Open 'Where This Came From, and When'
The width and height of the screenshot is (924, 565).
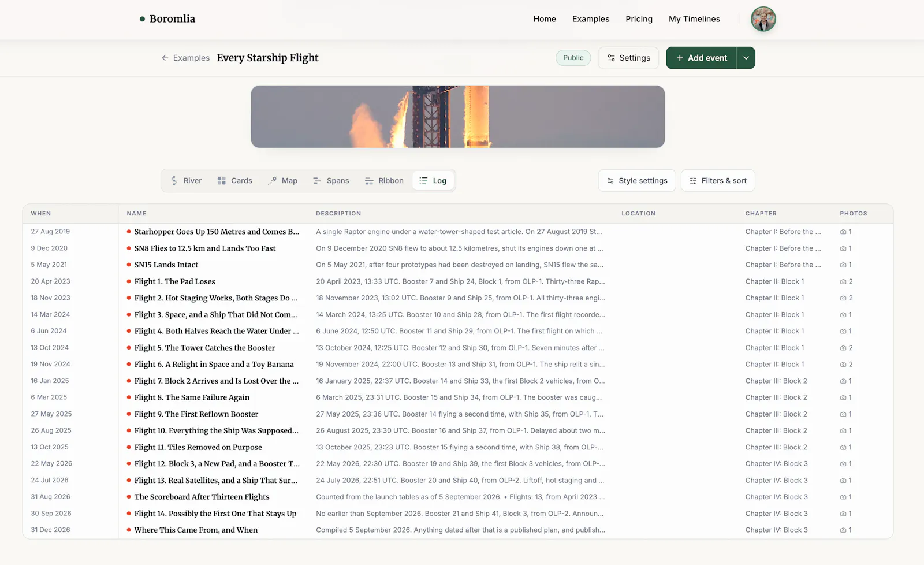196,530
